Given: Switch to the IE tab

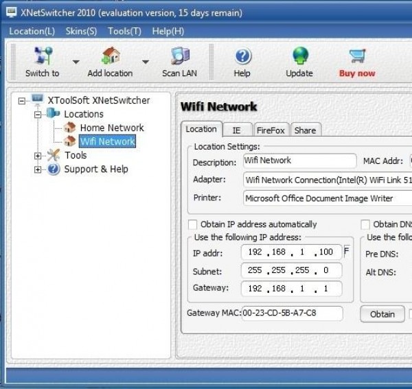Looking at the screenshot, I should [x=237, y=130].
